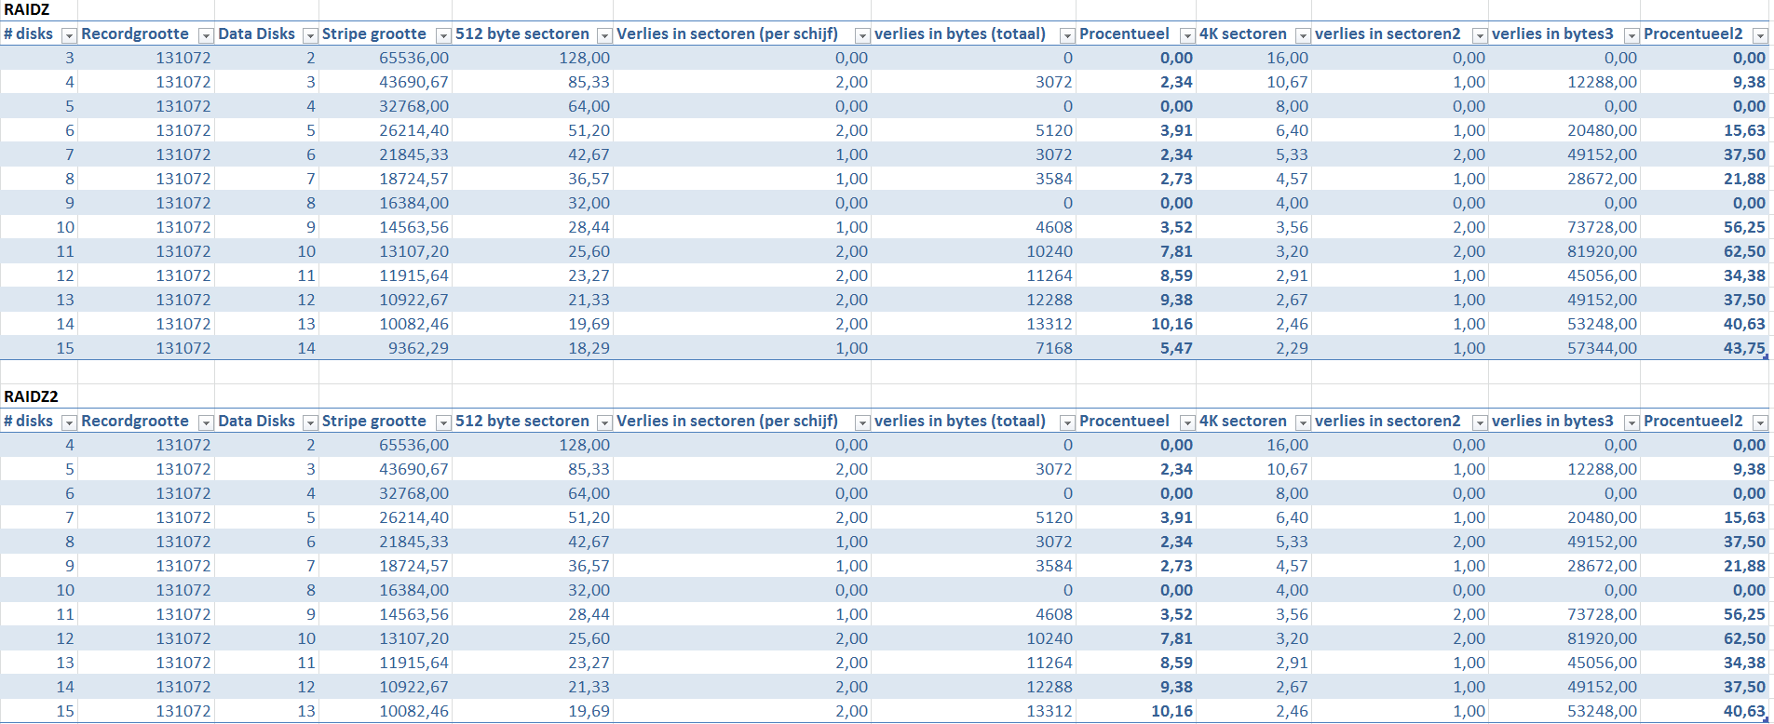Screen dimensions: 1774x724
Task: Open verlies in sectoren2 filter in RAIDZ2 table
Action: (x=1480, y=422)
